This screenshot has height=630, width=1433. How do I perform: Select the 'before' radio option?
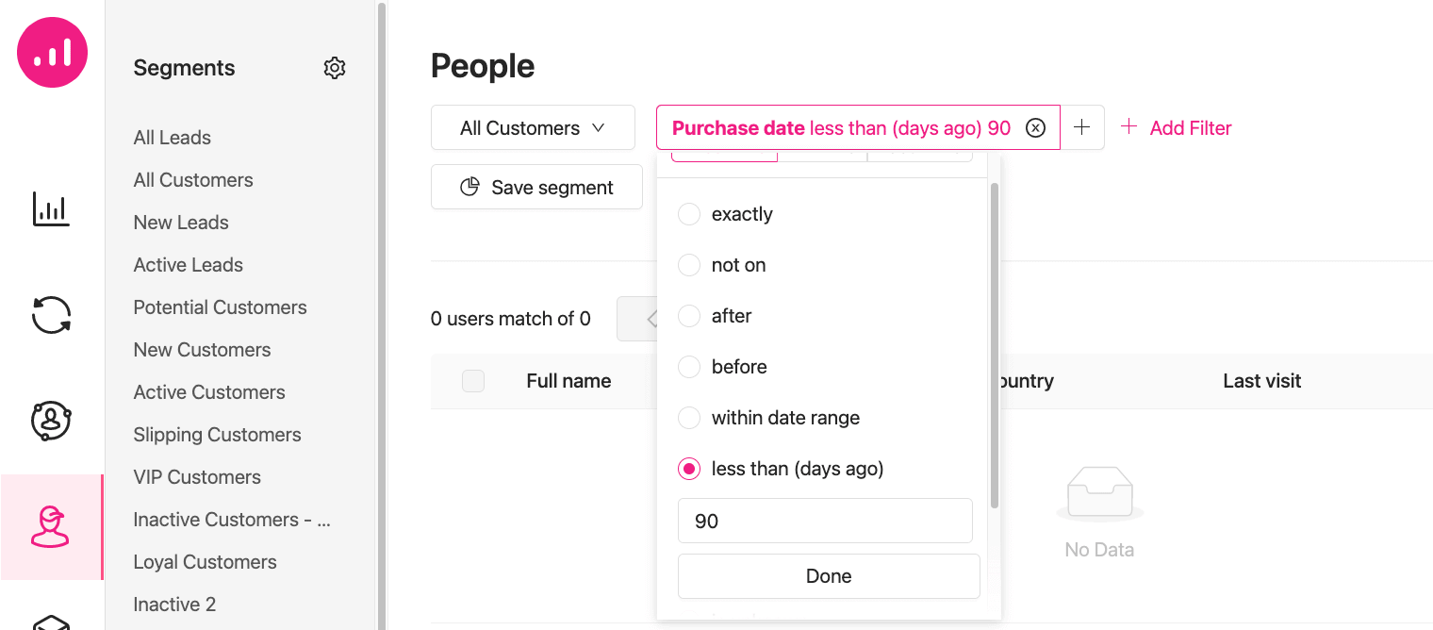pos(689,367)
